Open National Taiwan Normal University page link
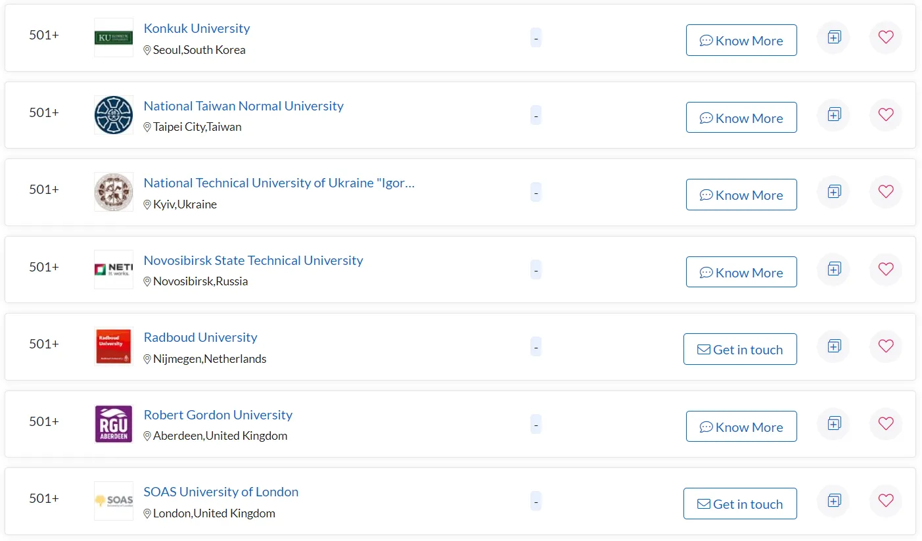Image resolution: width=922 pixels, height=541 pixels. pos(243,106)
